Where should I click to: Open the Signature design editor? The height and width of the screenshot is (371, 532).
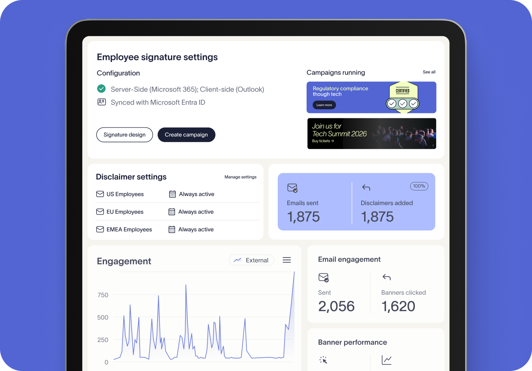pyautogui.click(x=124, y=135)
